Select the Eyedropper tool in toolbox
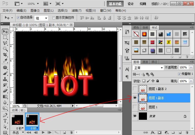Image resolution: width=195 pixels, height=135 pixels. pos(5,60)
